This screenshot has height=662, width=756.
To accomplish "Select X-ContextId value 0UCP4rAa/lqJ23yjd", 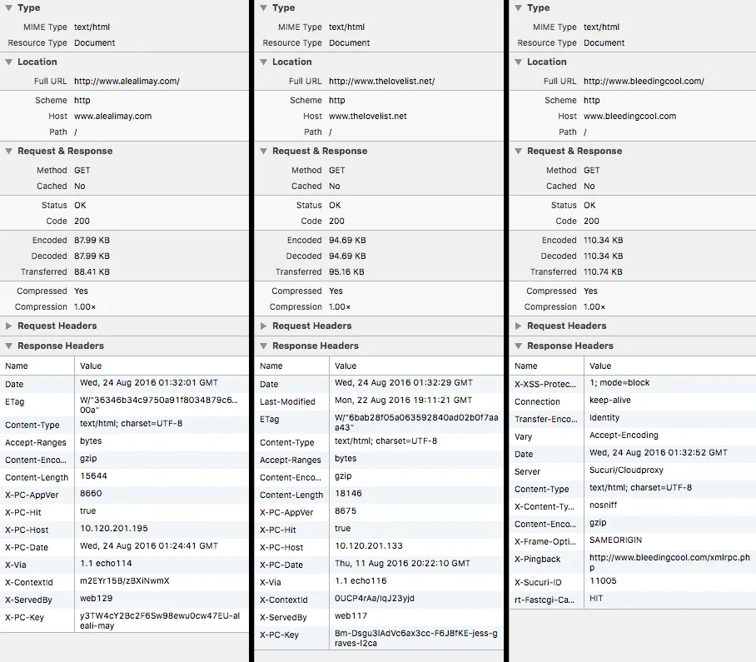I will click(x=374, y=599).
